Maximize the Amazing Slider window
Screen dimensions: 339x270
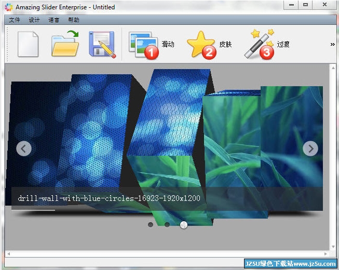point(305,5)
